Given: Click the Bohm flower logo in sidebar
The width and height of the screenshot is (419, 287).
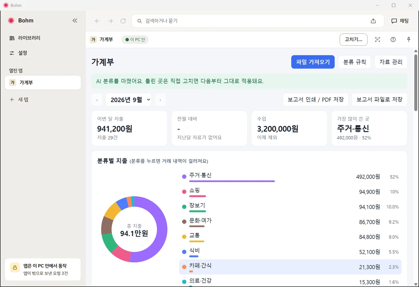Looking at the screenshot, I should 11,21.
